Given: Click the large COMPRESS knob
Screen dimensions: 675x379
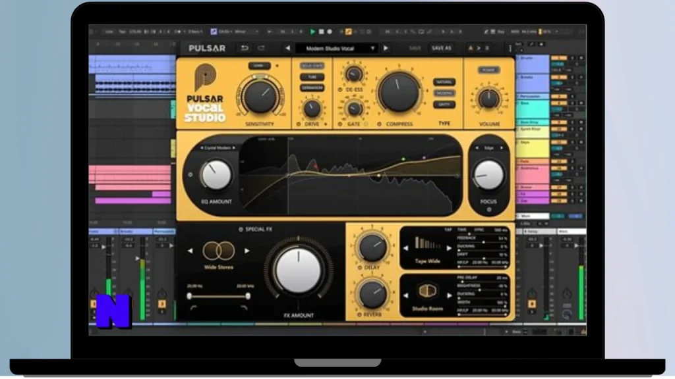Looking at the screenshot, I should coord(399,91).
